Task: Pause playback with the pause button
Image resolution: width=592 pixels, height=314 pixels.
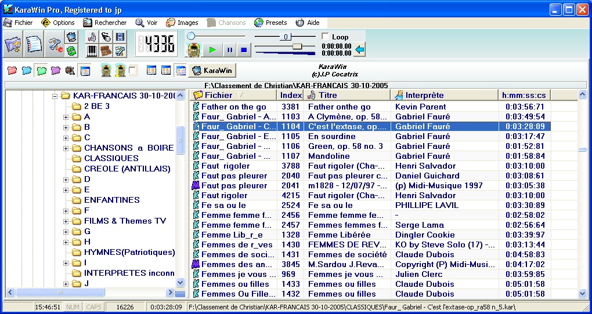Action: coord(229,50)
